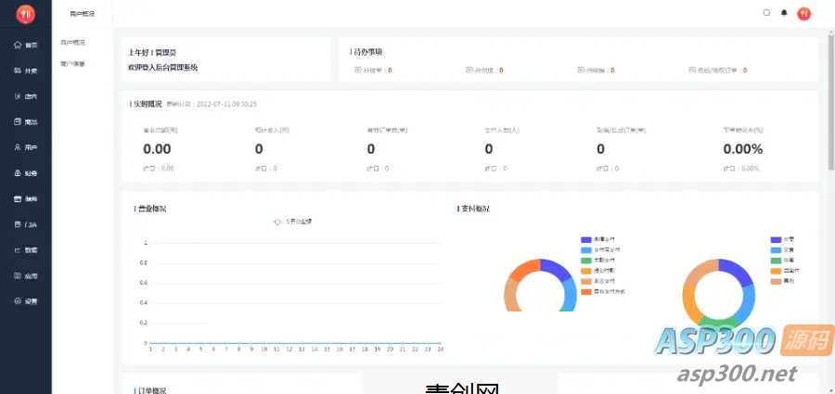Open the 首页 home page in sidebar
This screenshot has width=835, height=394.
coord(25,44)
